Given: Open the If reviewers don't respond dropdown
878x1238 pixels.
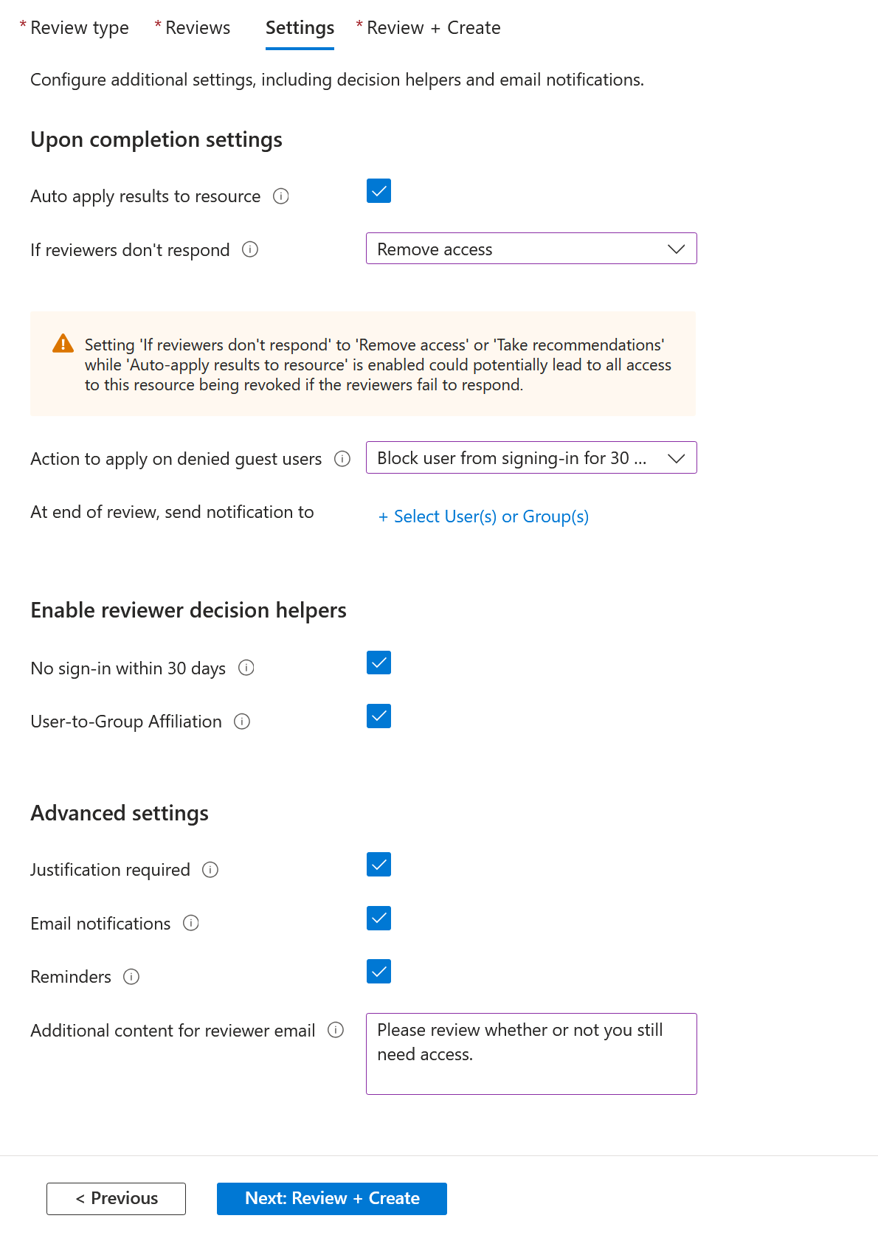Looking at the screenshot, I should click(x=530, y=249).
